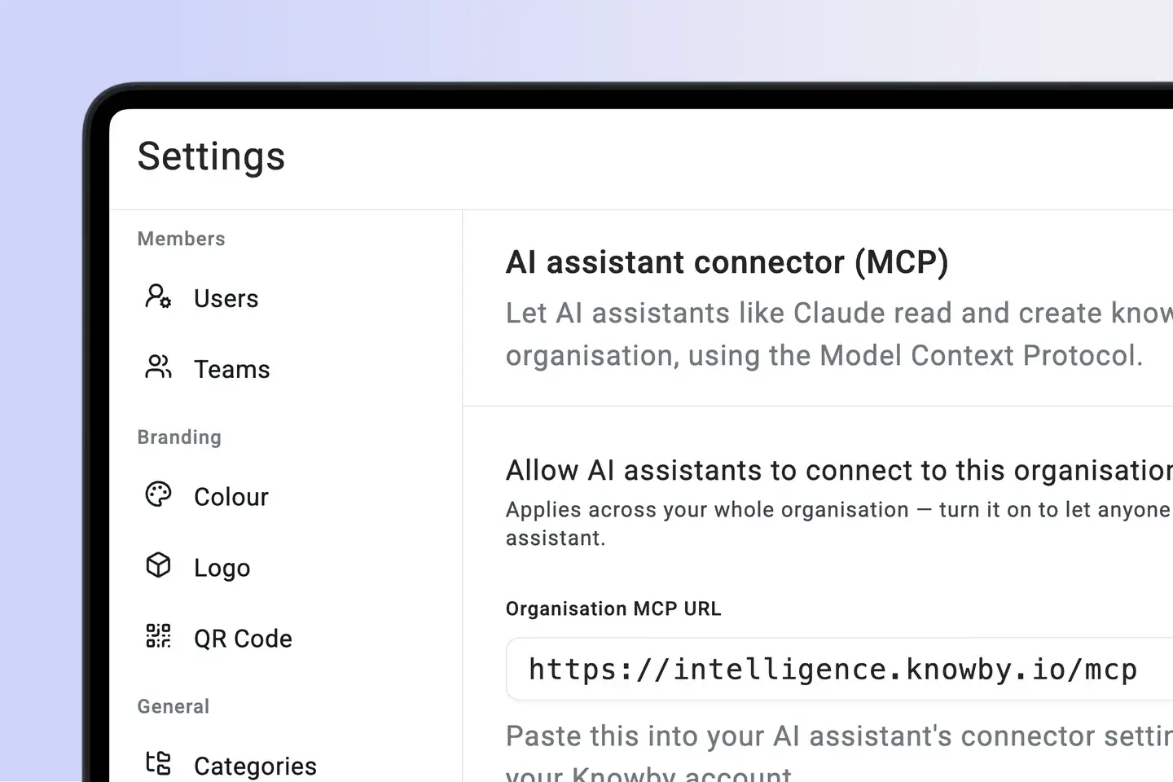The width and height of the screenshot is (1173, 782).
Task: Go to Colour branding settings
Action: tap(231, 497)
